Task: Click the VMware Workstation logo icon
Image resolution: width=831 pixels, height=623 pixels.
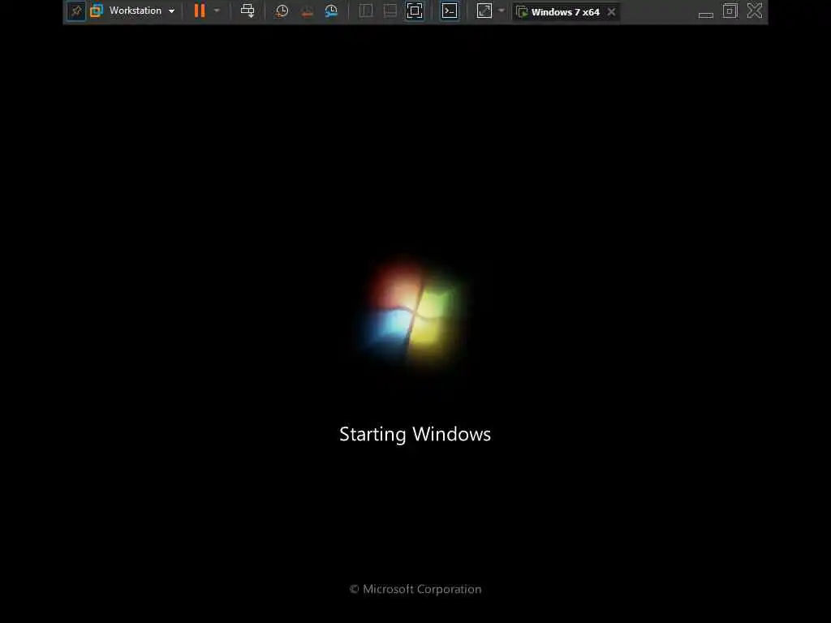Action: [97, 11]
